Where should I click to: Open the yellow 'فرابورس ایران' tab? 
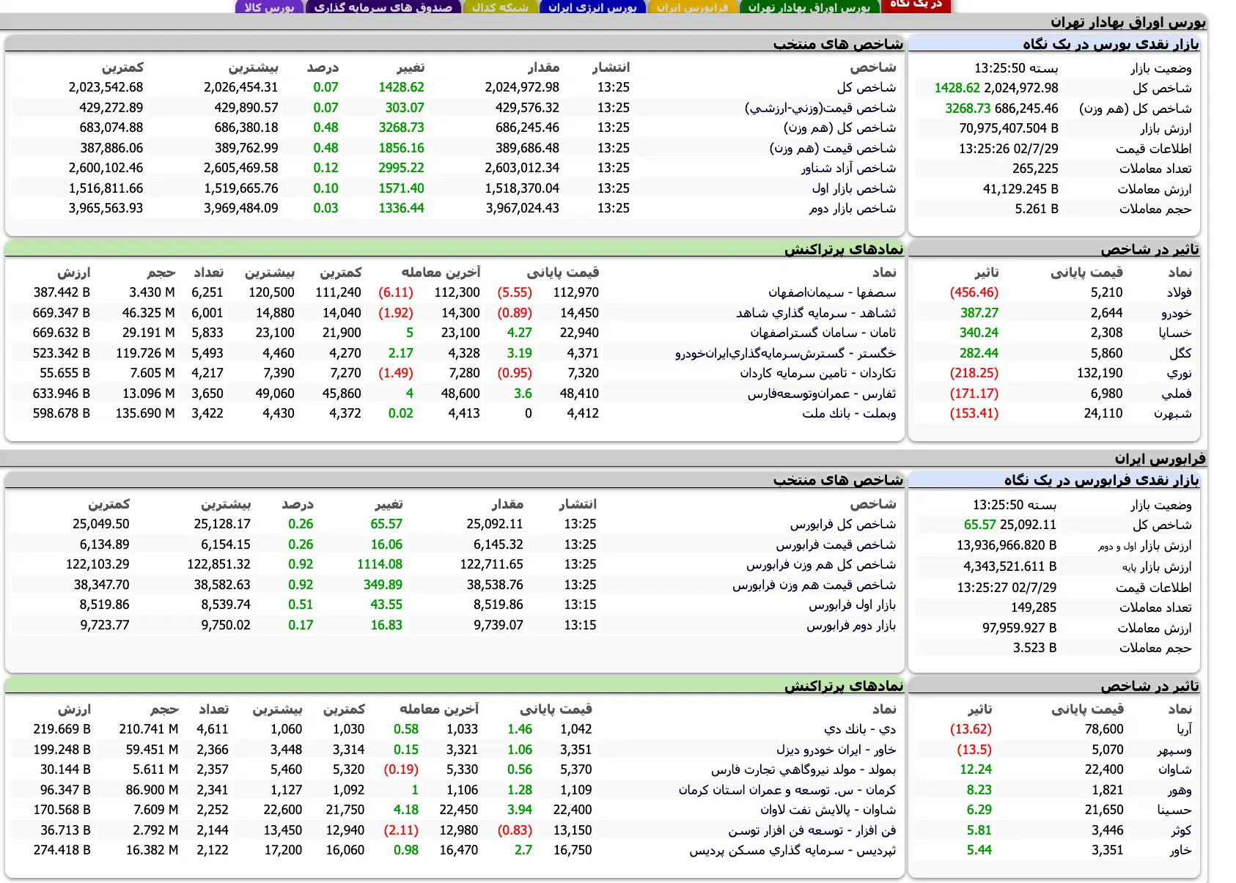point(692,7)
